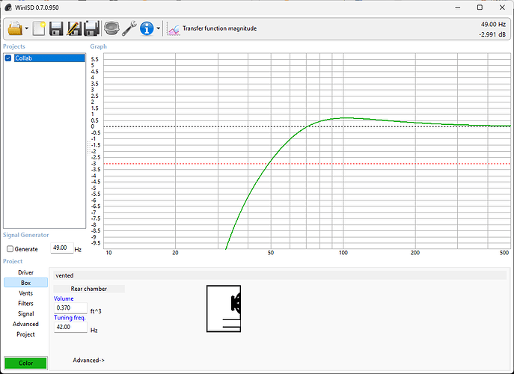
Task: Click the save all double floppy icon
Action: 92,29
